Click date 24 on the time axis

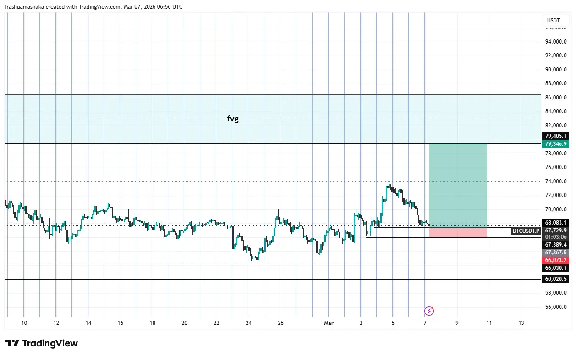click(248, 323)
